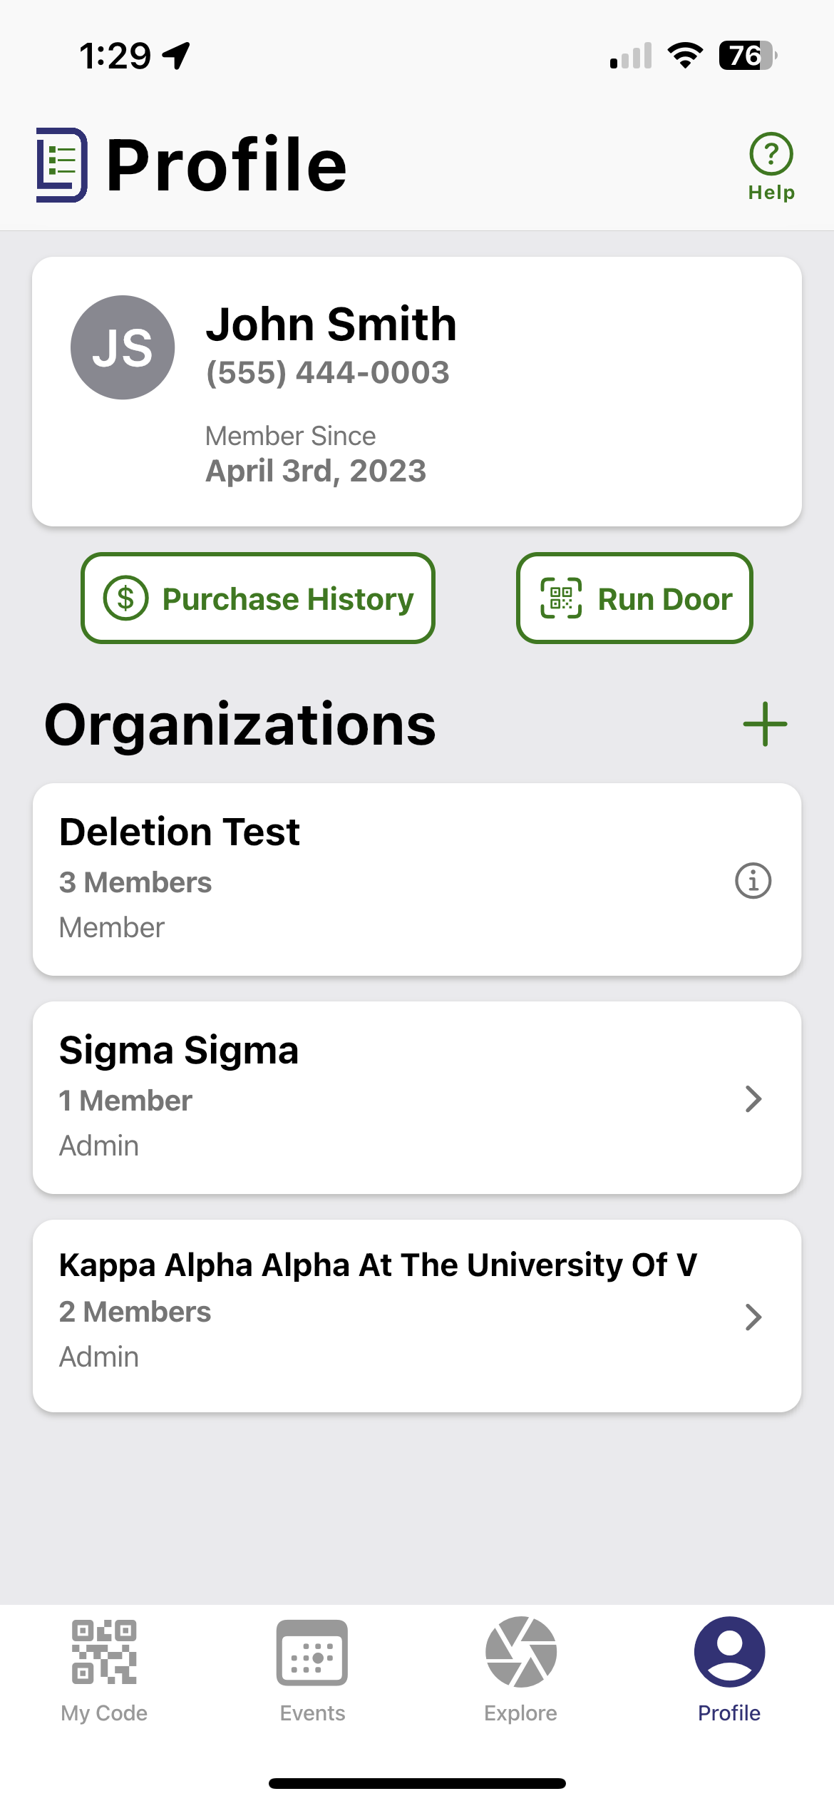Viewport: 834px width, 1806px height.
Task: Select John Smith profile card
Action: (x=417, y=392)
